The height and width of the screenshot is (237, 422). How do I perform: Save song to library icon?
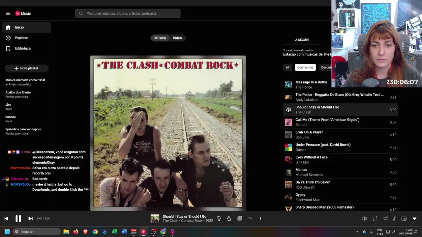click(x=240, y=219)
